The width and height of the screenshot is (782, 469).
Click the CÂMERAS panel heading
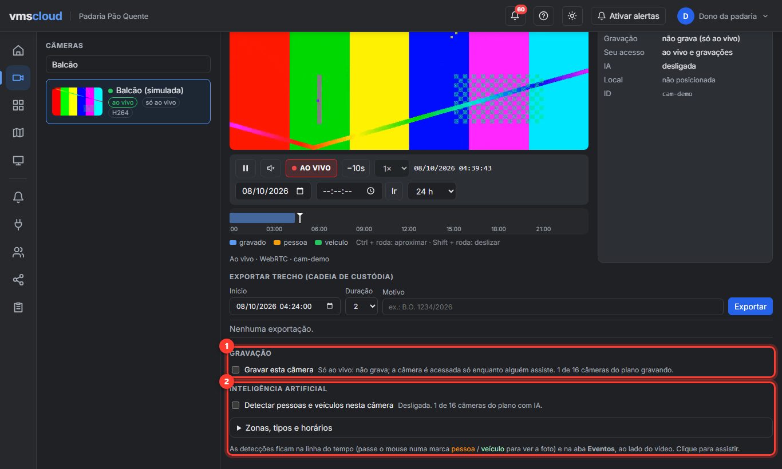click(64, 45)
